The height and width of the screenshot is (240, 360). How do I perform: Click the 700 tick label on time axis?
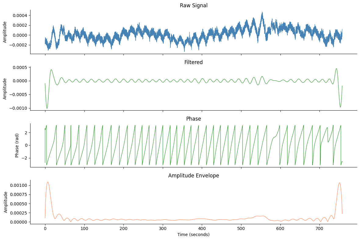tap(319, 229)
